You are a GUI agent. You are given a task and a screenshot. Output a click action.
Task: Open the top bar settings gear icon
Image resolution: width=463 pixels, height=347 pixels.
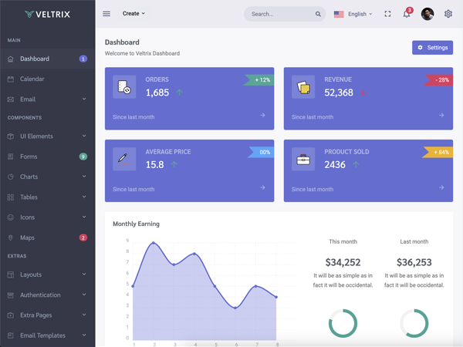pyautogui.click(x=448, y=14)
